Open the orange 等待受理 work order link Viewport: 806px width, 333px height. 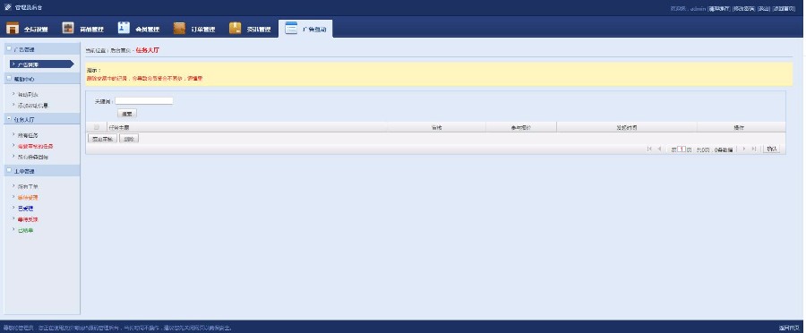point(28,197)
